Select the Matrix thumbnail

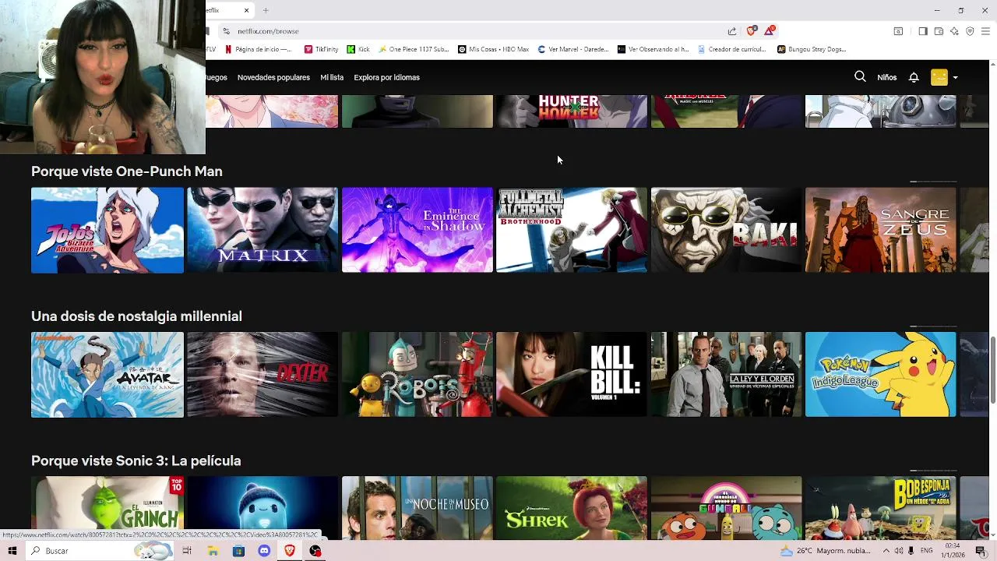(262, 230)
